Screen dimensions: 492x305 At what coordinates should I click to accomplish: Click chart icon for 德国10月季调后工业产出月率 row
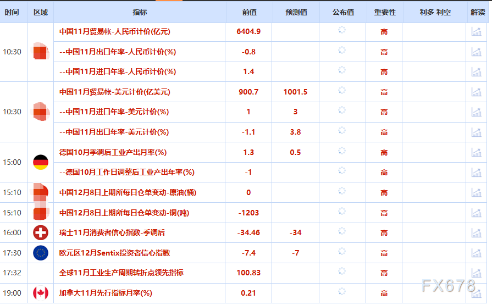[x=476, y=152]
